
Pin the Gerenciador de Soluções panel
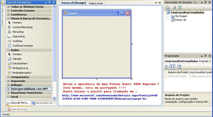tap(206, 2)
